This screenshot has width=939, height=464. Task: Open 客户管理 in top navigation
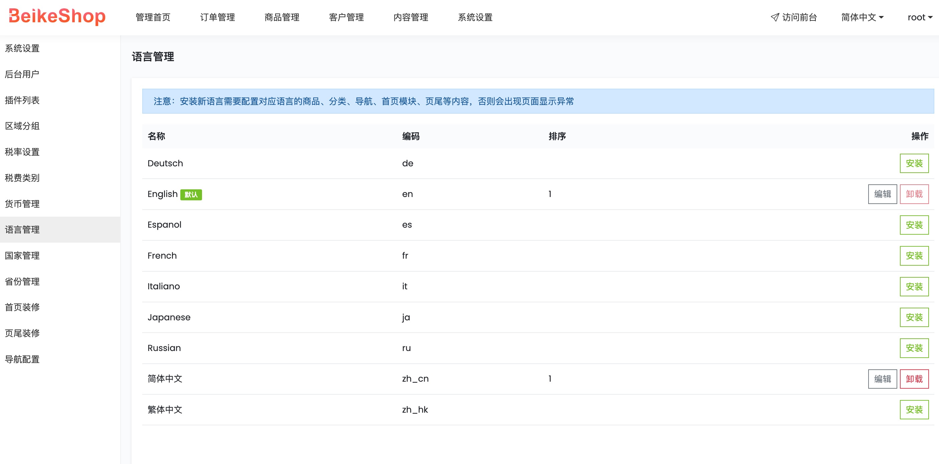click(x=346, y=17)
